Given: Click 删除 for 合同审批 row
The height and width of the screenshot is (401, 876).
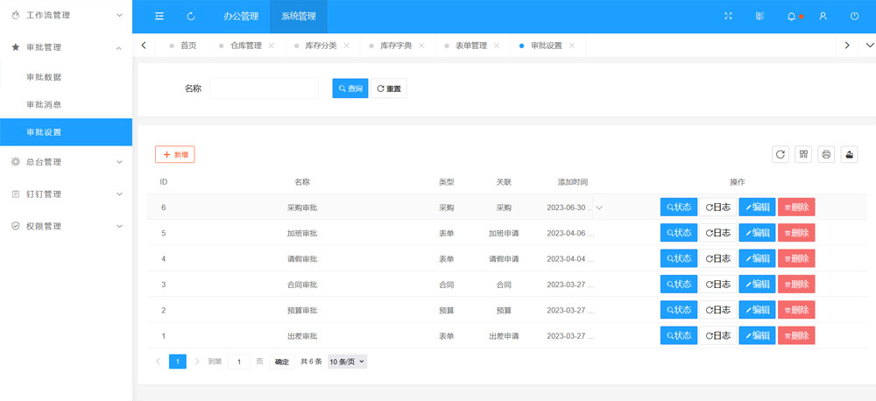Looking at the screenshot, I should 796,285.
